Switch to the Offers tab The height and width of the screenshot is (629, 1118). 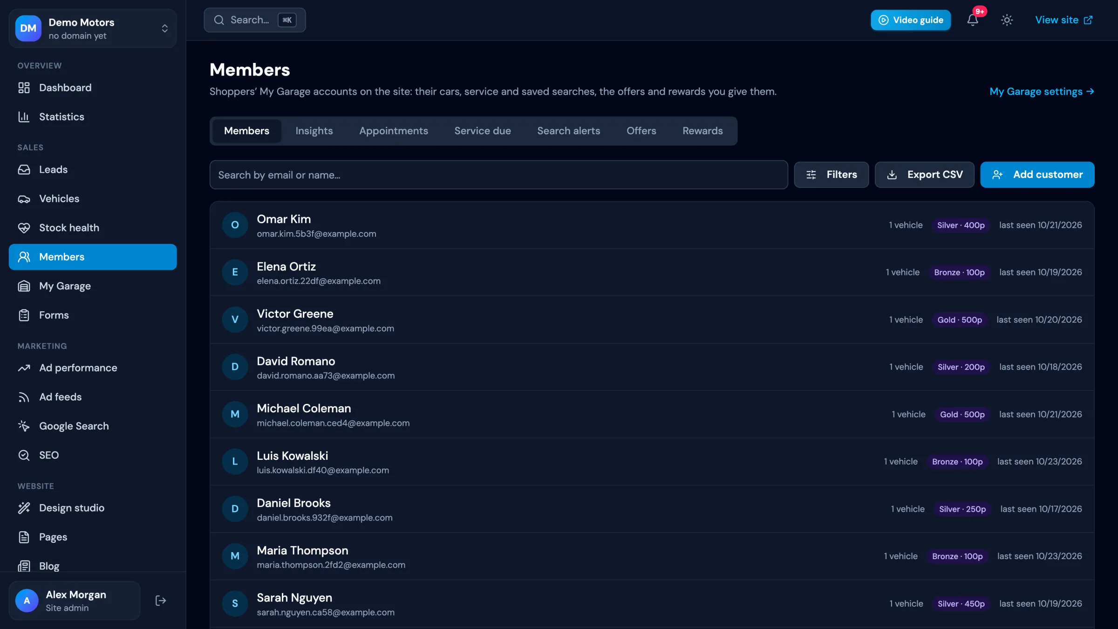click(641, 131)
